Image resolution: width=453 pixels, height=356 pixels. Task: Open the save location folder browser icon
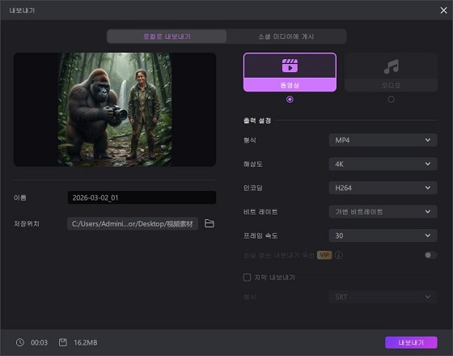pos(210,223)
